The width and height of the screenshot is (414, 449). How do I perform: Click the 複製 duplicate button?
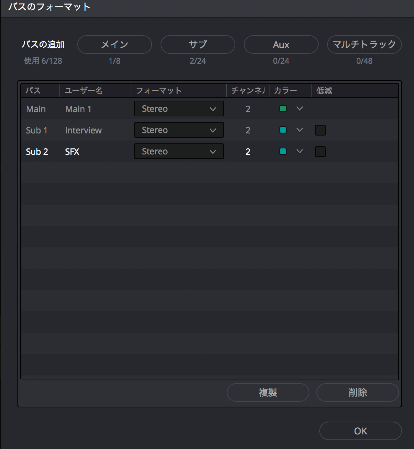pos(268,392)
